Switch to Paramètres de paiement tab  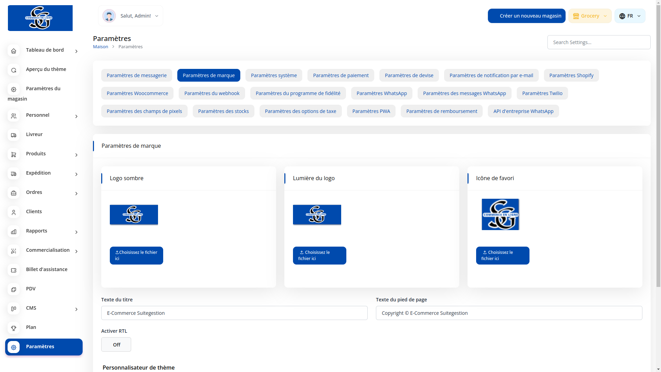click(340, 75)
